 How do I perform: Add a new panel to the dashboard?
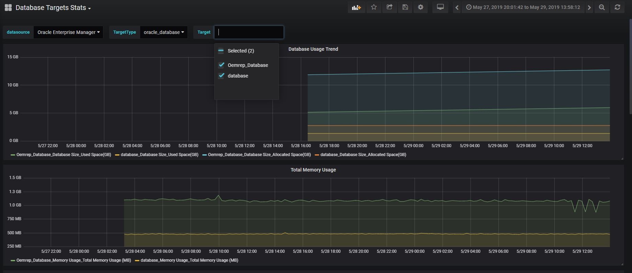tap(356, 7)
